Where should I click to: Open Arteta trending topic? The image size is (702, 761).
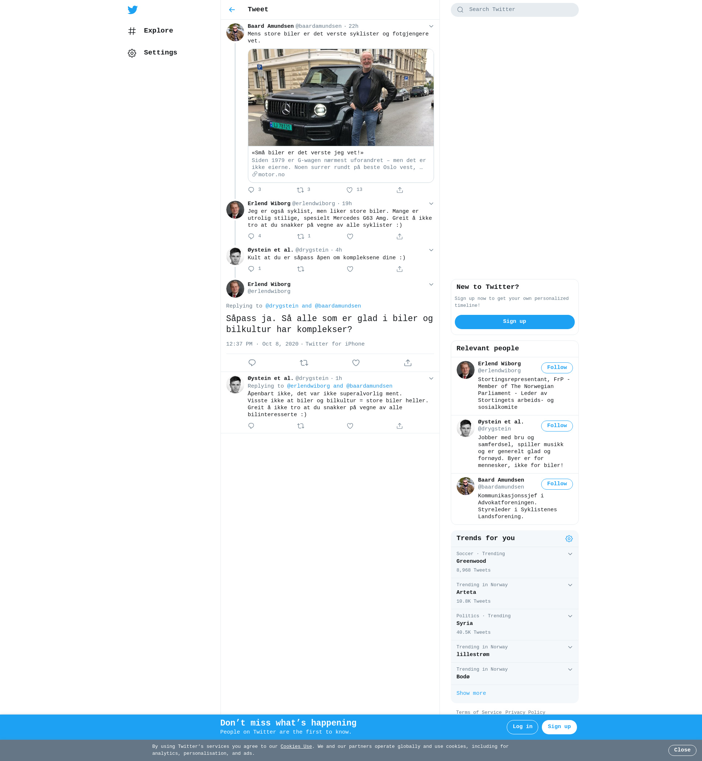point(514,594)
